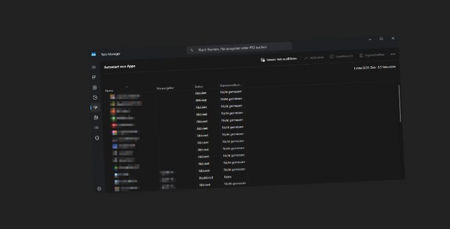The image size is (450, 229).
Task: Click the 'Autostart von Apps' heading
Action: [120, 66]
